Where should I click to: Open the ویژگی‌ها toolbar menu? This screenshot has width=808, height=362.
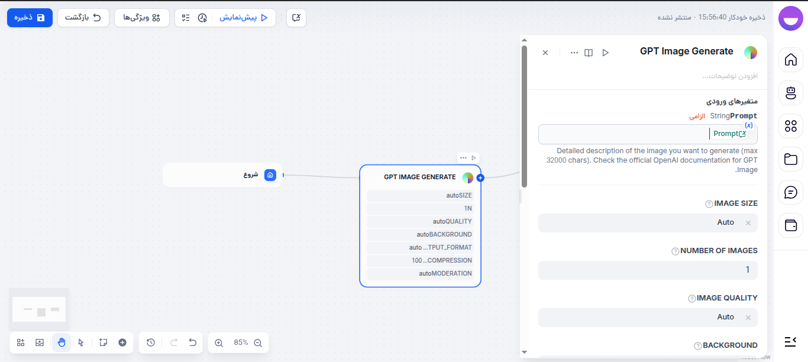[142, 18]
